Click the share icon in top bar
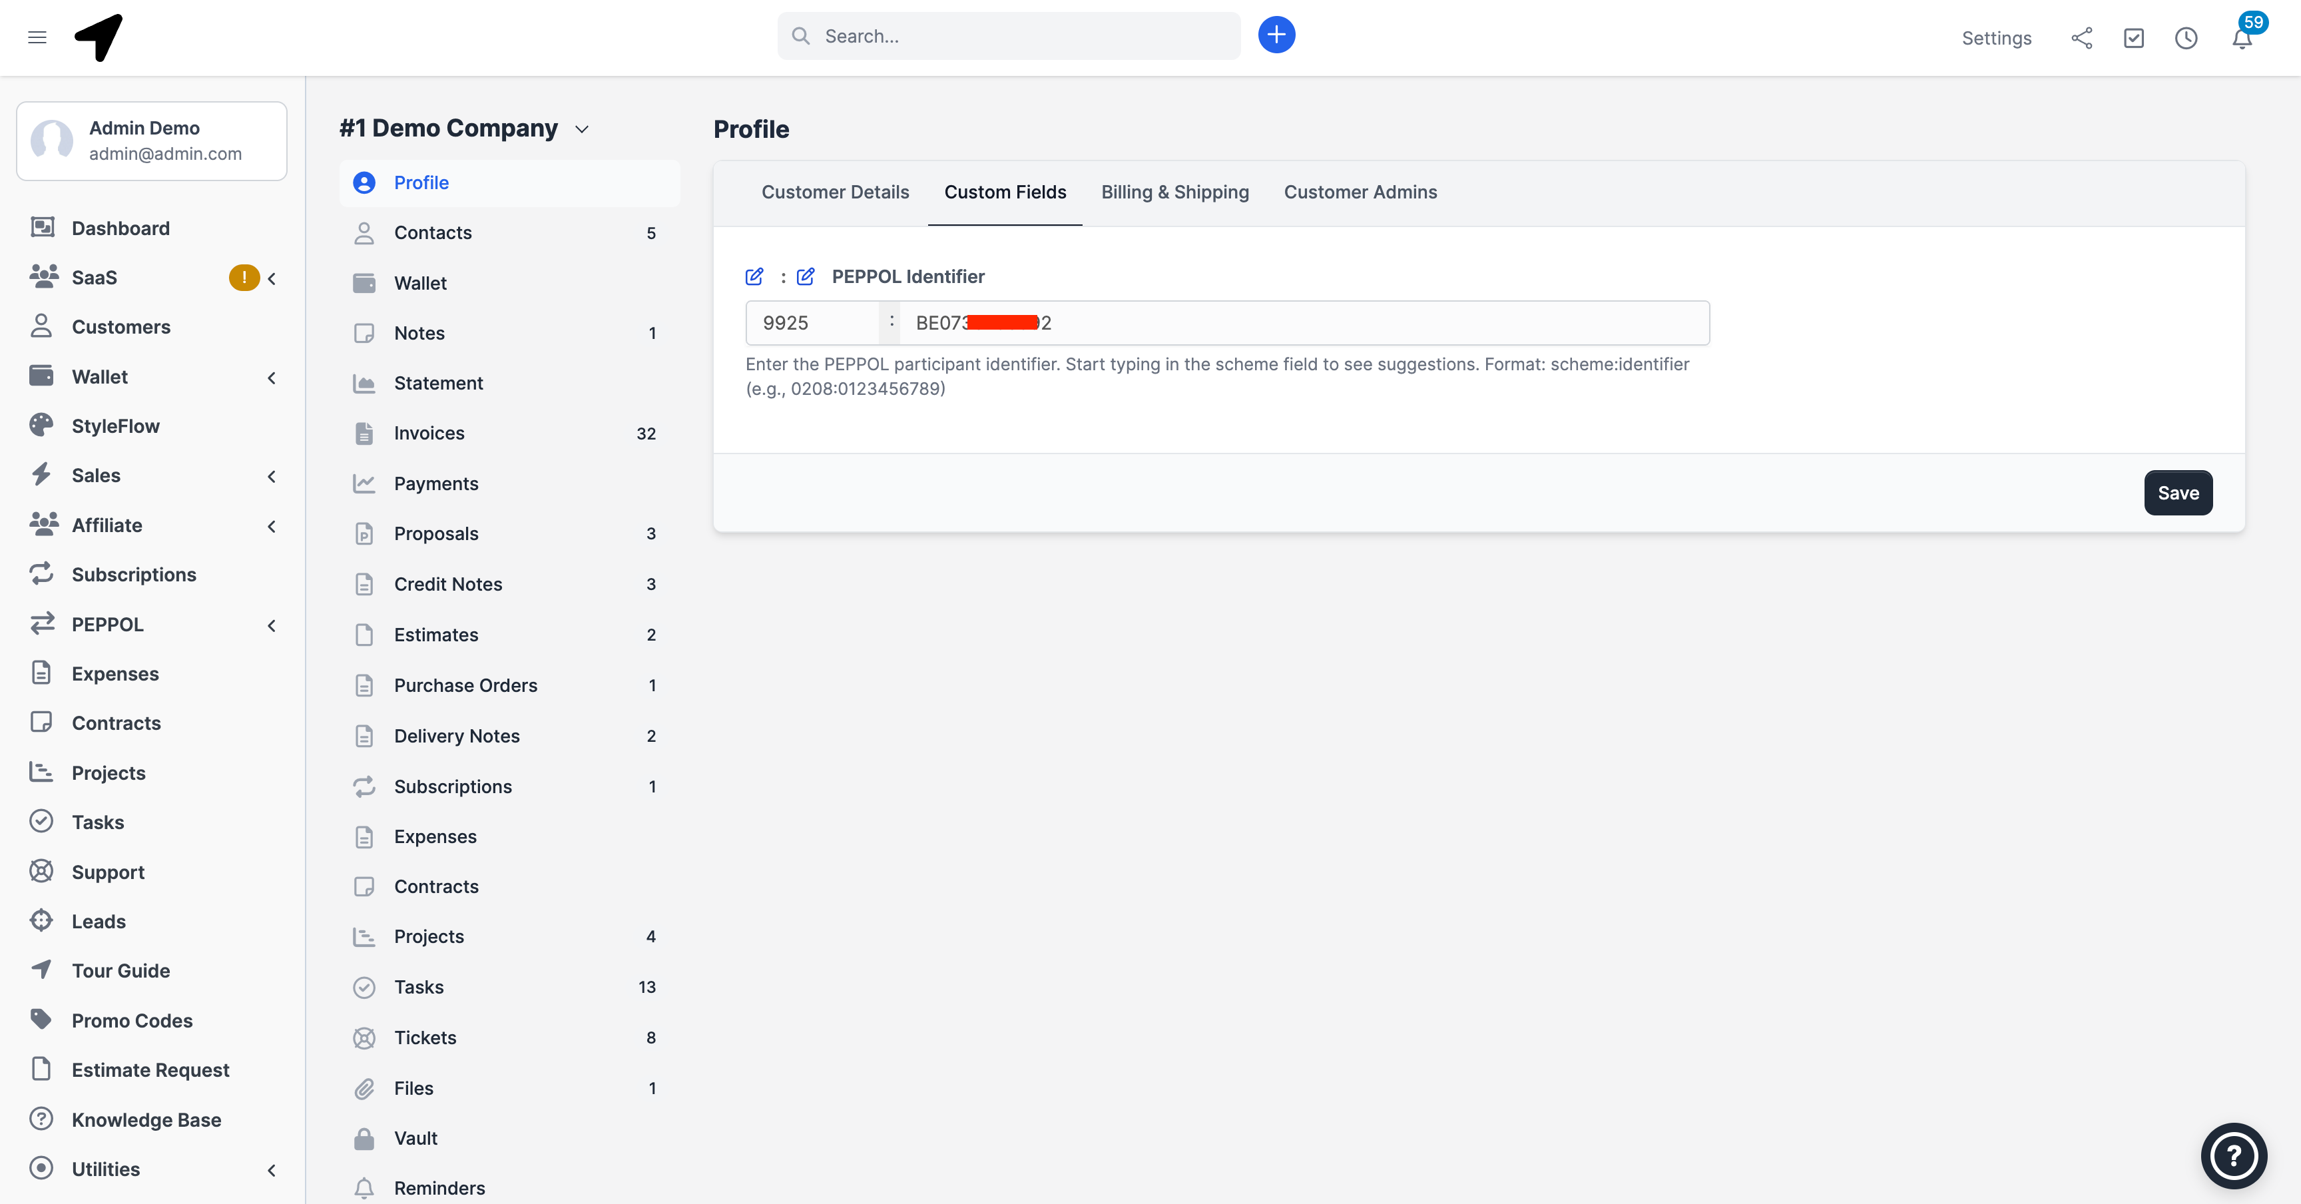 [2081, 37]
